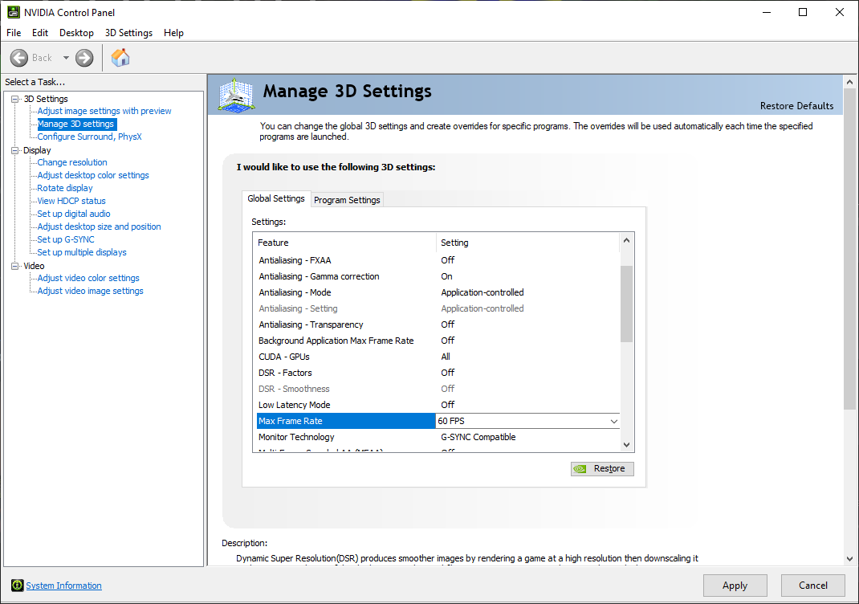Open View HDCP status task
Screen dimensions: 859x604
coord(71,201)
